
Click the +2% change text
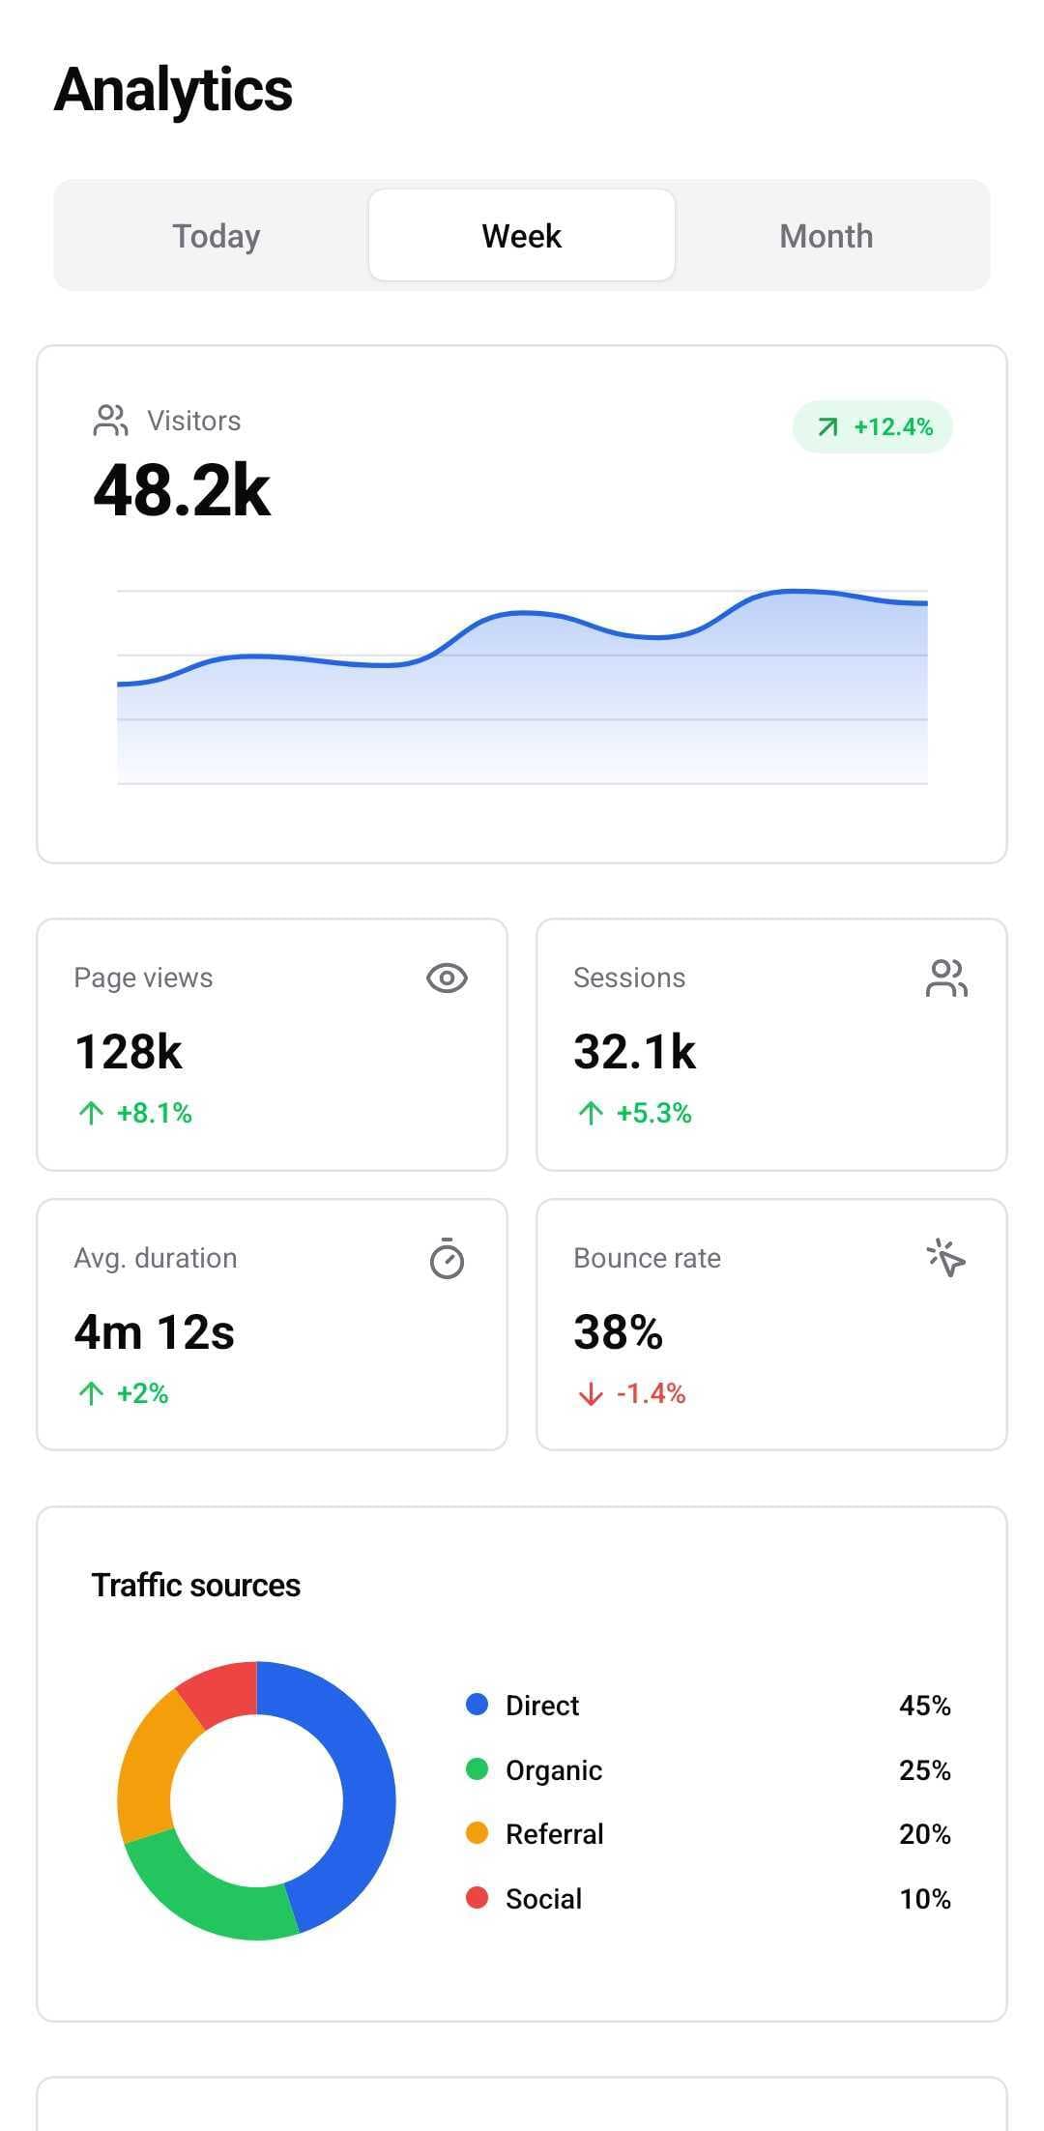click(x=142, y=1393)
